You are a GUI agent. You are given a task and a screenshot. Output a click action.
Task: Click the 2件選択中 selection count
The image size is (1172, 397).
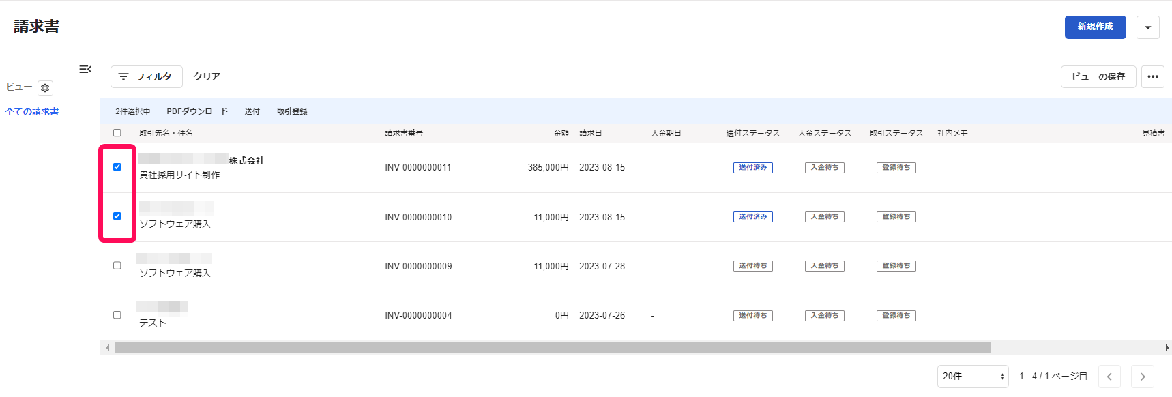point(132,111)
